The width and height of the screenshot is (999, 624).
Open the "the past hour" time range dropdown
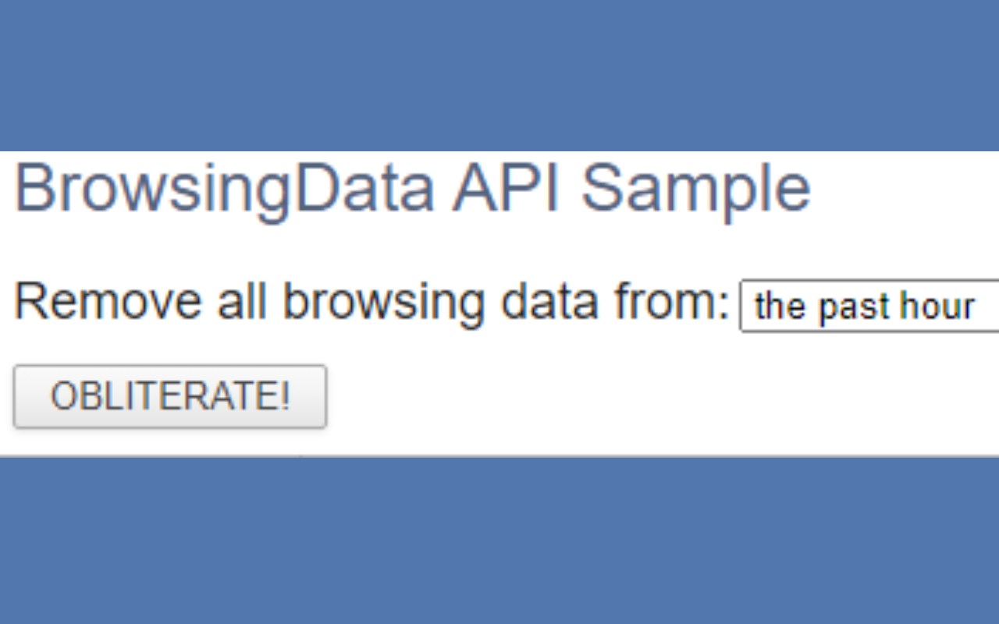coord(868,306)
